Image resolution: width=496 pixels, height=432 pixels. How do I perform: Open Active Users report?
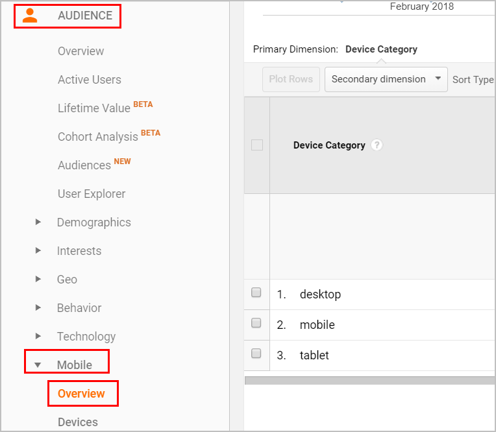(89, 80)
